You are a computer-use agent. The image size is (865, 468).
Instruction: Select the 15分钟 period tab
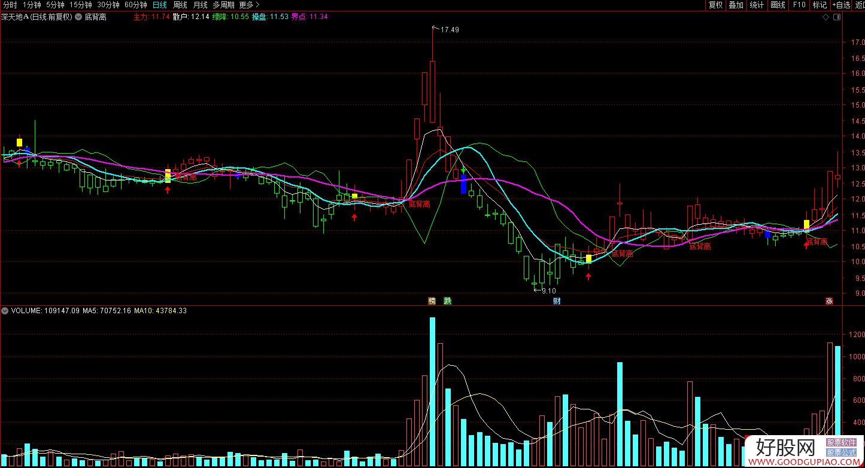81,5
